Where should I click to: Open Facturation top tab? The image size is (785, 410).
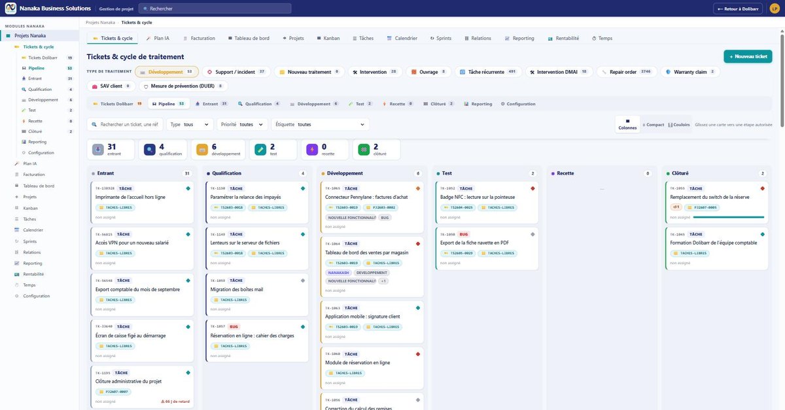click(x=199, y=39)
